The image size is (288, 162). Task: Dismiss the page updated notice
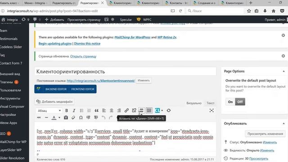[x=283, y=56]
